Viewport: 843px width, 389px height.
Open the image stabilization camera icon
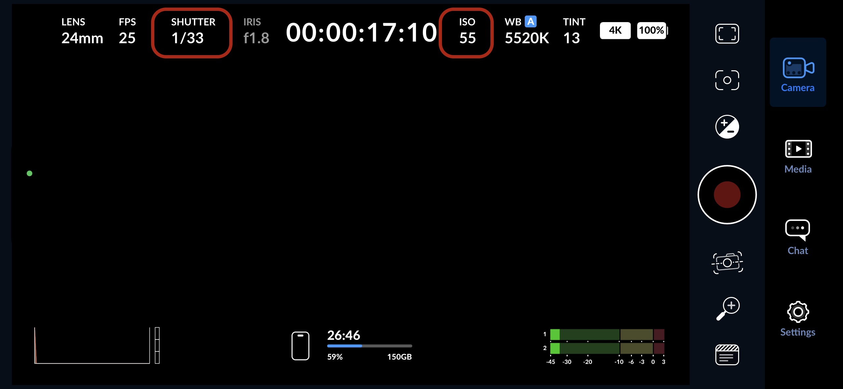coord(727,263)
